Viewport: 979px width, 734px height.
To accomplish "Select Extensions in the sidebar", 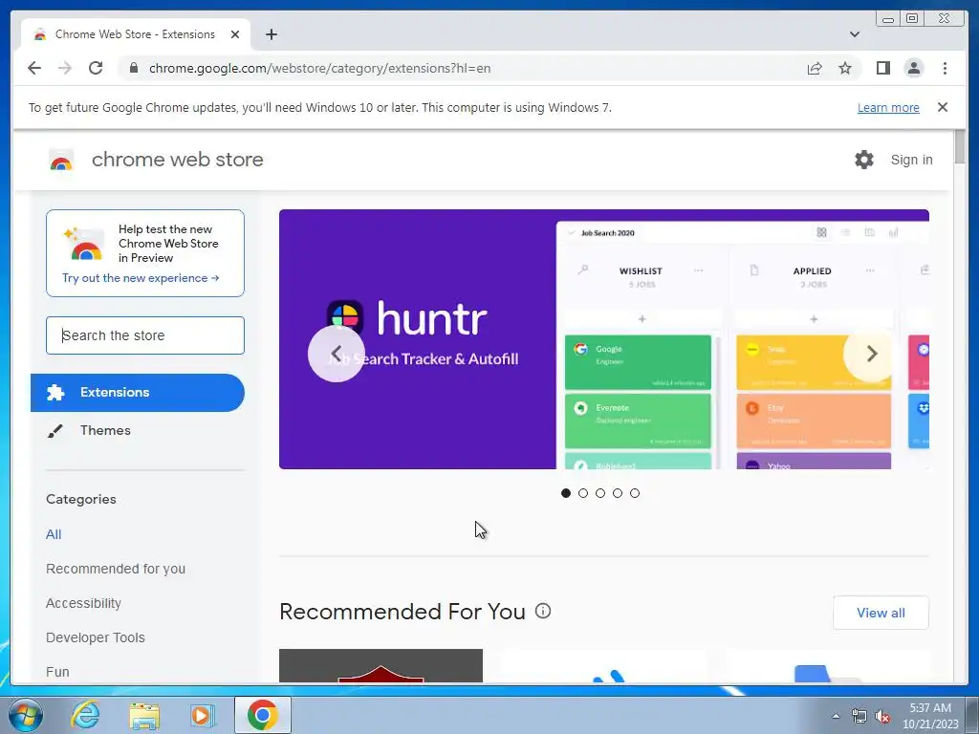I will coord(138,393).
